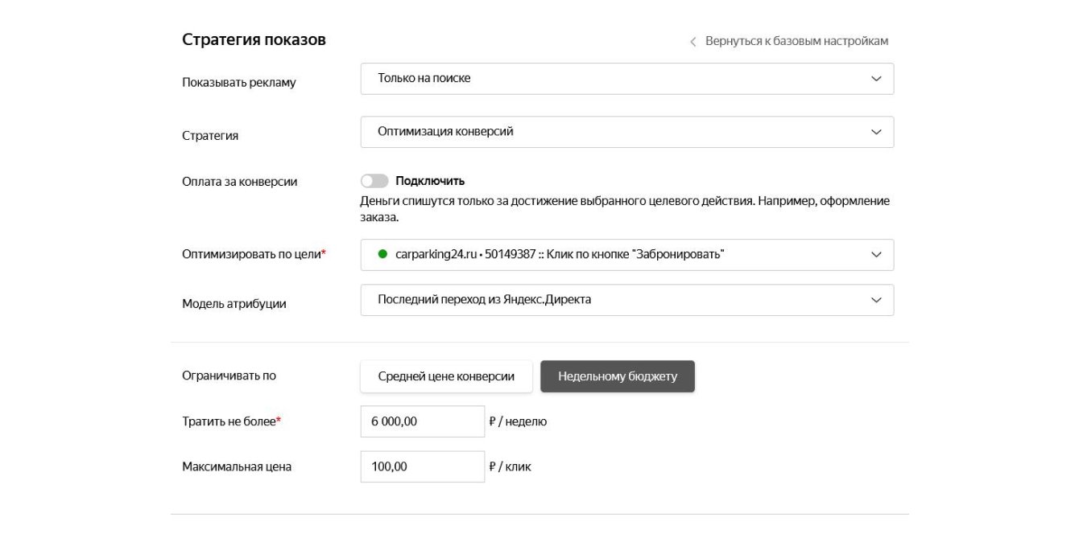The image size is (1079, 542).
Task: Expand the "Последний переход из Яндекс.Директа" dropdown
Action: coord(612,300)
